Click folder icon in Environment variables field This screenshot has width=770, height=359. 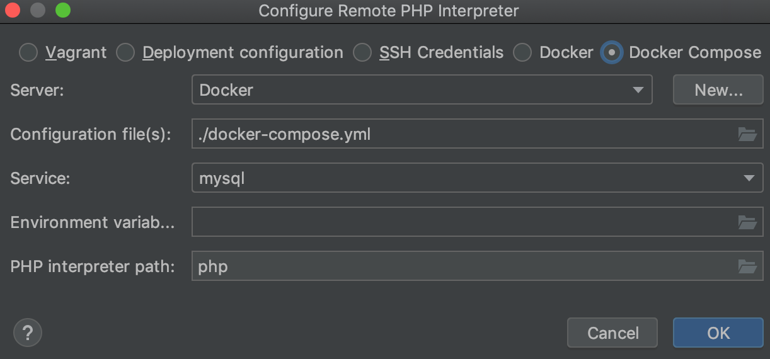point(747,222)
